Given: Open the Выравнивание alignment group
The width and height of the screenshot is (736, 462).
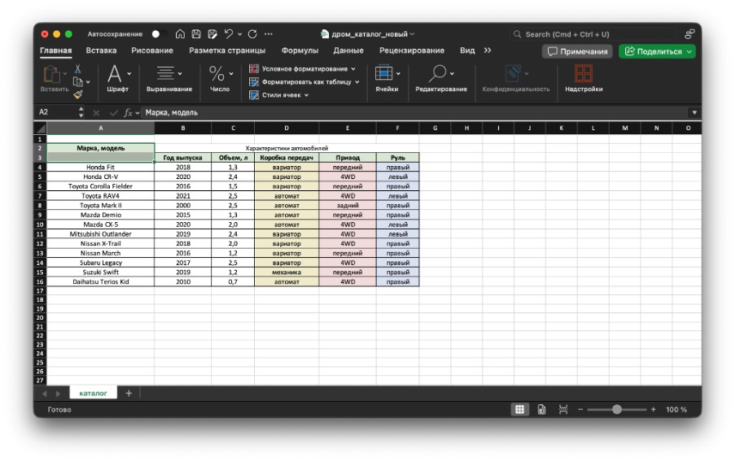Looking at the screenshot, I should 169,78.
